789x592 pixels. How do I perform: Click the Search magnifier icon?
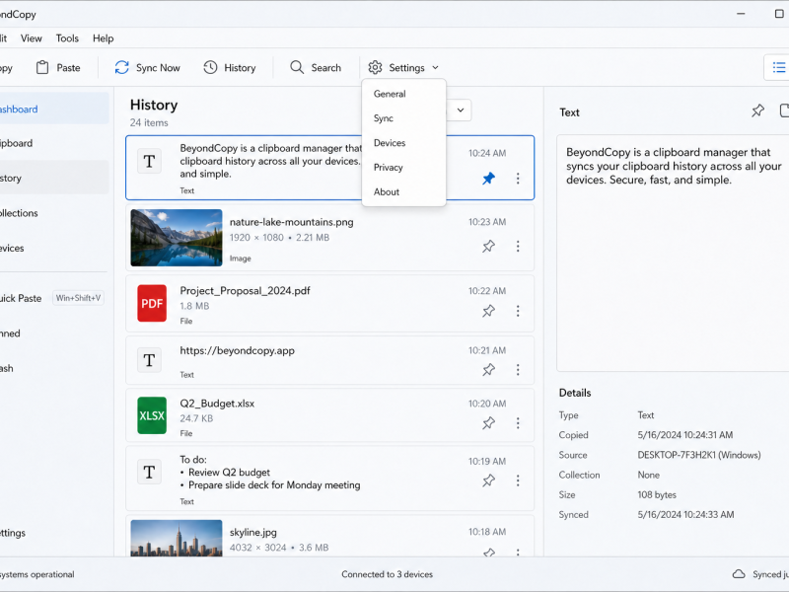click(297, 67)
